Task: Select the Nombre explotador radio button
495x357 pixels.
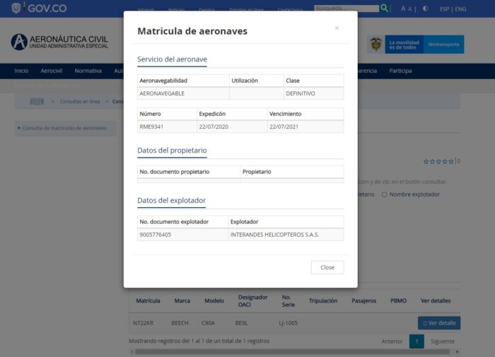Action: pyautogui.click(x=385, y=194)
